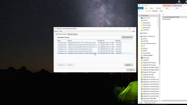Click the Add Activation ID button
187x105 pixels.
coord(127,37)
